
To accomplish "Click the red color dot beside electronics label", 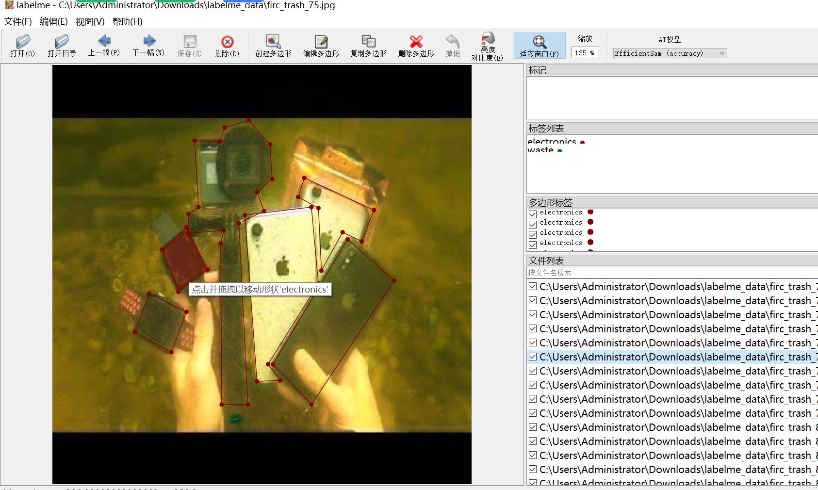I will 582,142.
